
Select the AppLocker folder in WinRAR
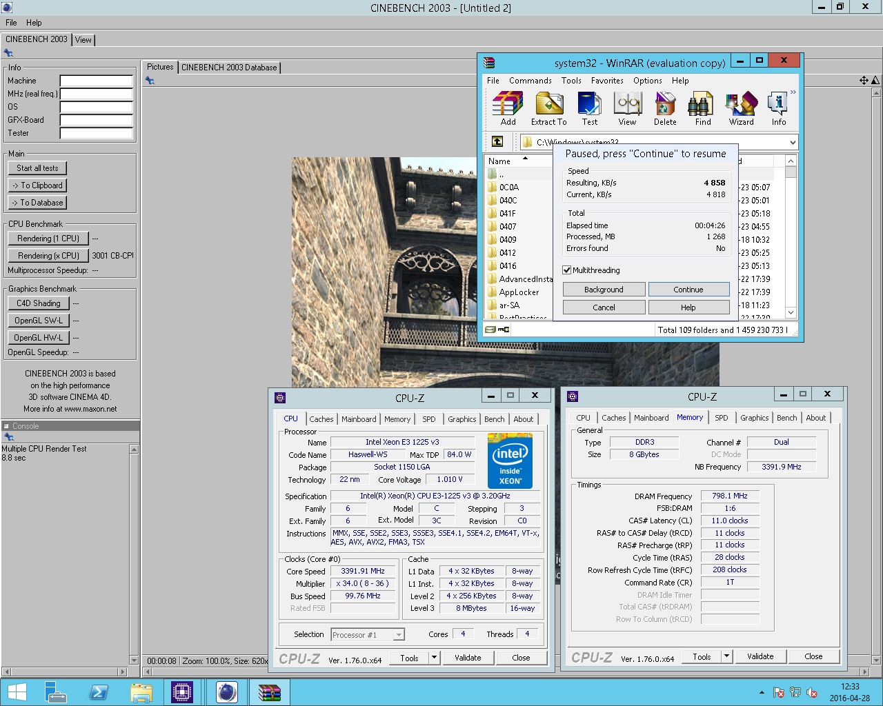tap(519, 292)
